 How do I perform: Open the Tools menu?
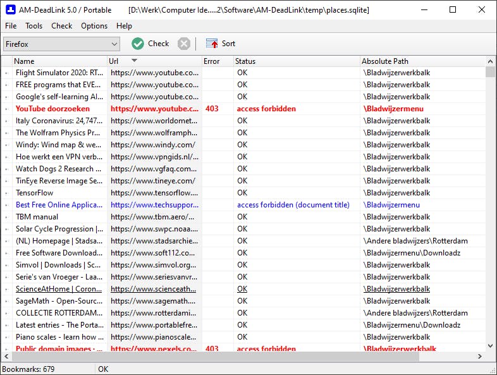(34, 26)
